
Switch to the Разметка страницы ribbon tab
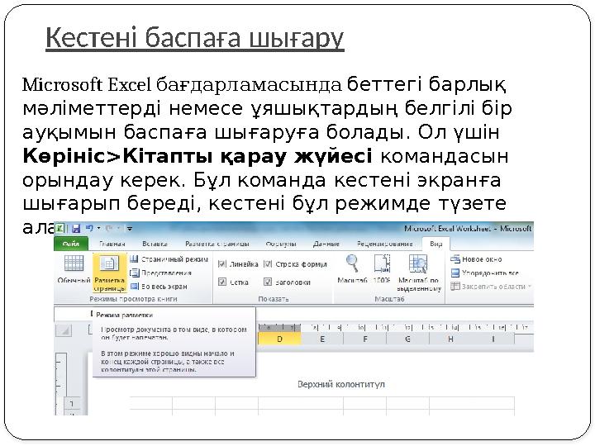pyautogui.click(x=217, y=244)
